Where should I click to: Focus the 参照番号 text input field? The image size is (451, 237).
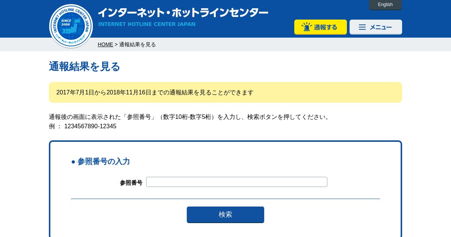coord(237,182)
